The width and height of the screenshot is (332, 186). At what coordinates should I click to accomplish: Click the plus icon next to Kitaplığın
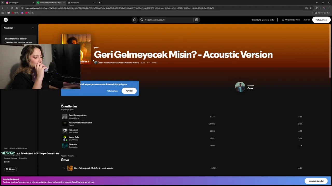coord(33,28)
